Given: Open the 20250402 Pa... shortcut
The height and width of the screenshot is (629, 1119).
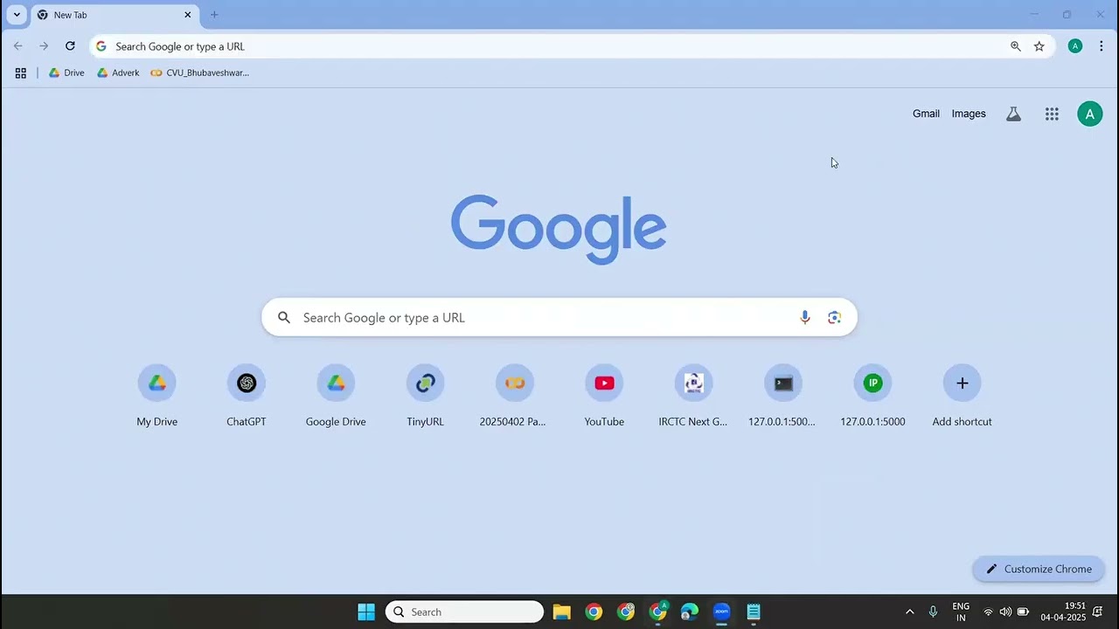Looking at the screenshot, I should (514, 396).
